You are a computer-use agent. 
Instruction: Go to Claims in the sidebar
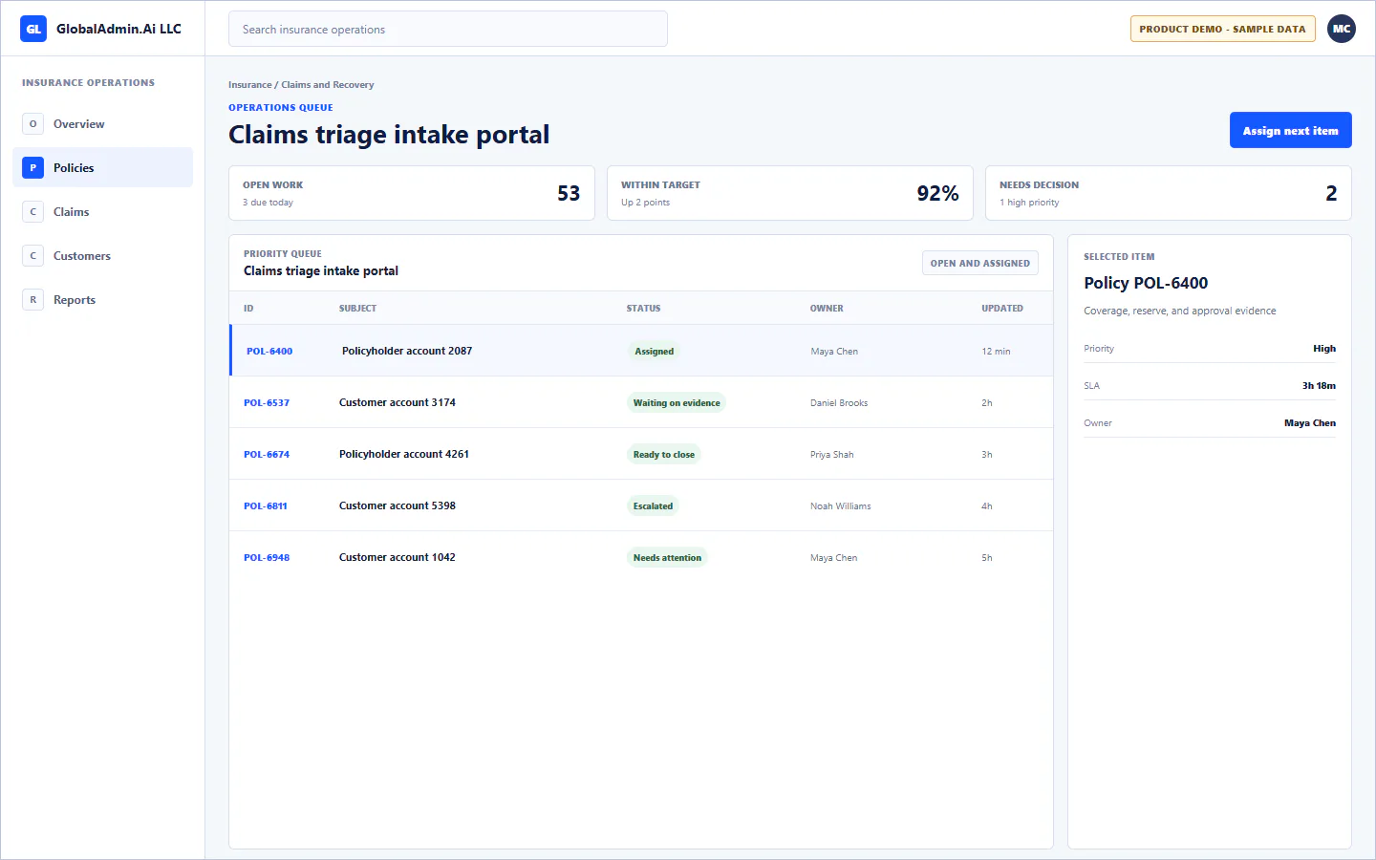pyautogui.click(x=102, y=212)
